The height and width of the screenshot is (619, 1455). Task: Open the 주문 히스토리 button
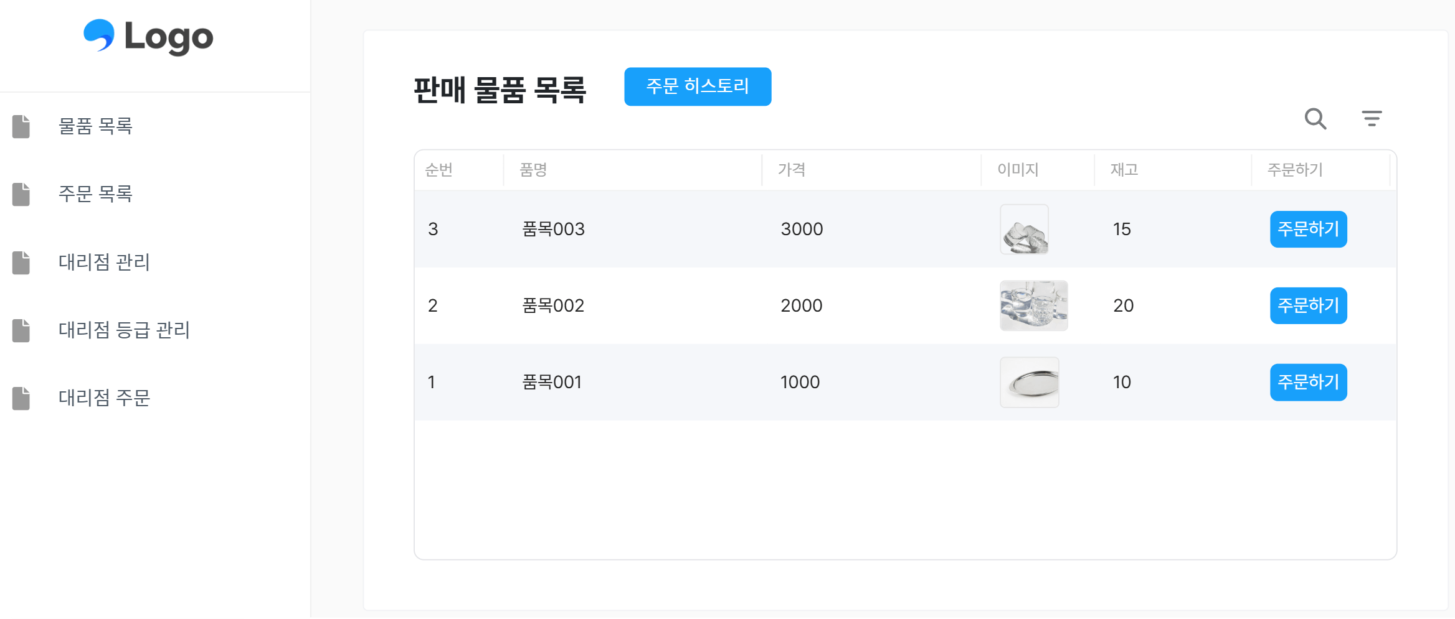(x=697, y=86)
